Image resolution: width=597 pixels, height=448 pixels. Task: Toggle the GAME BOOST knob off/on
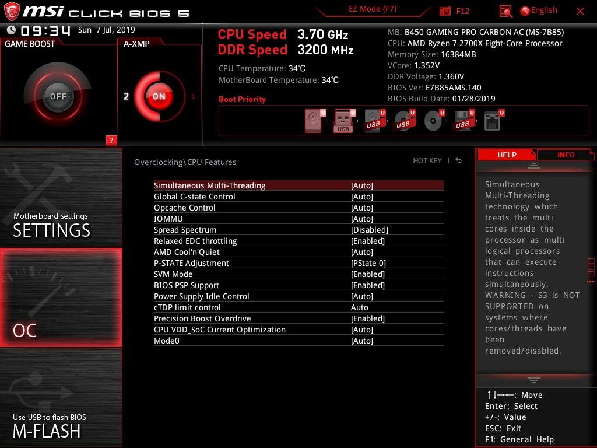pos(58,96)
